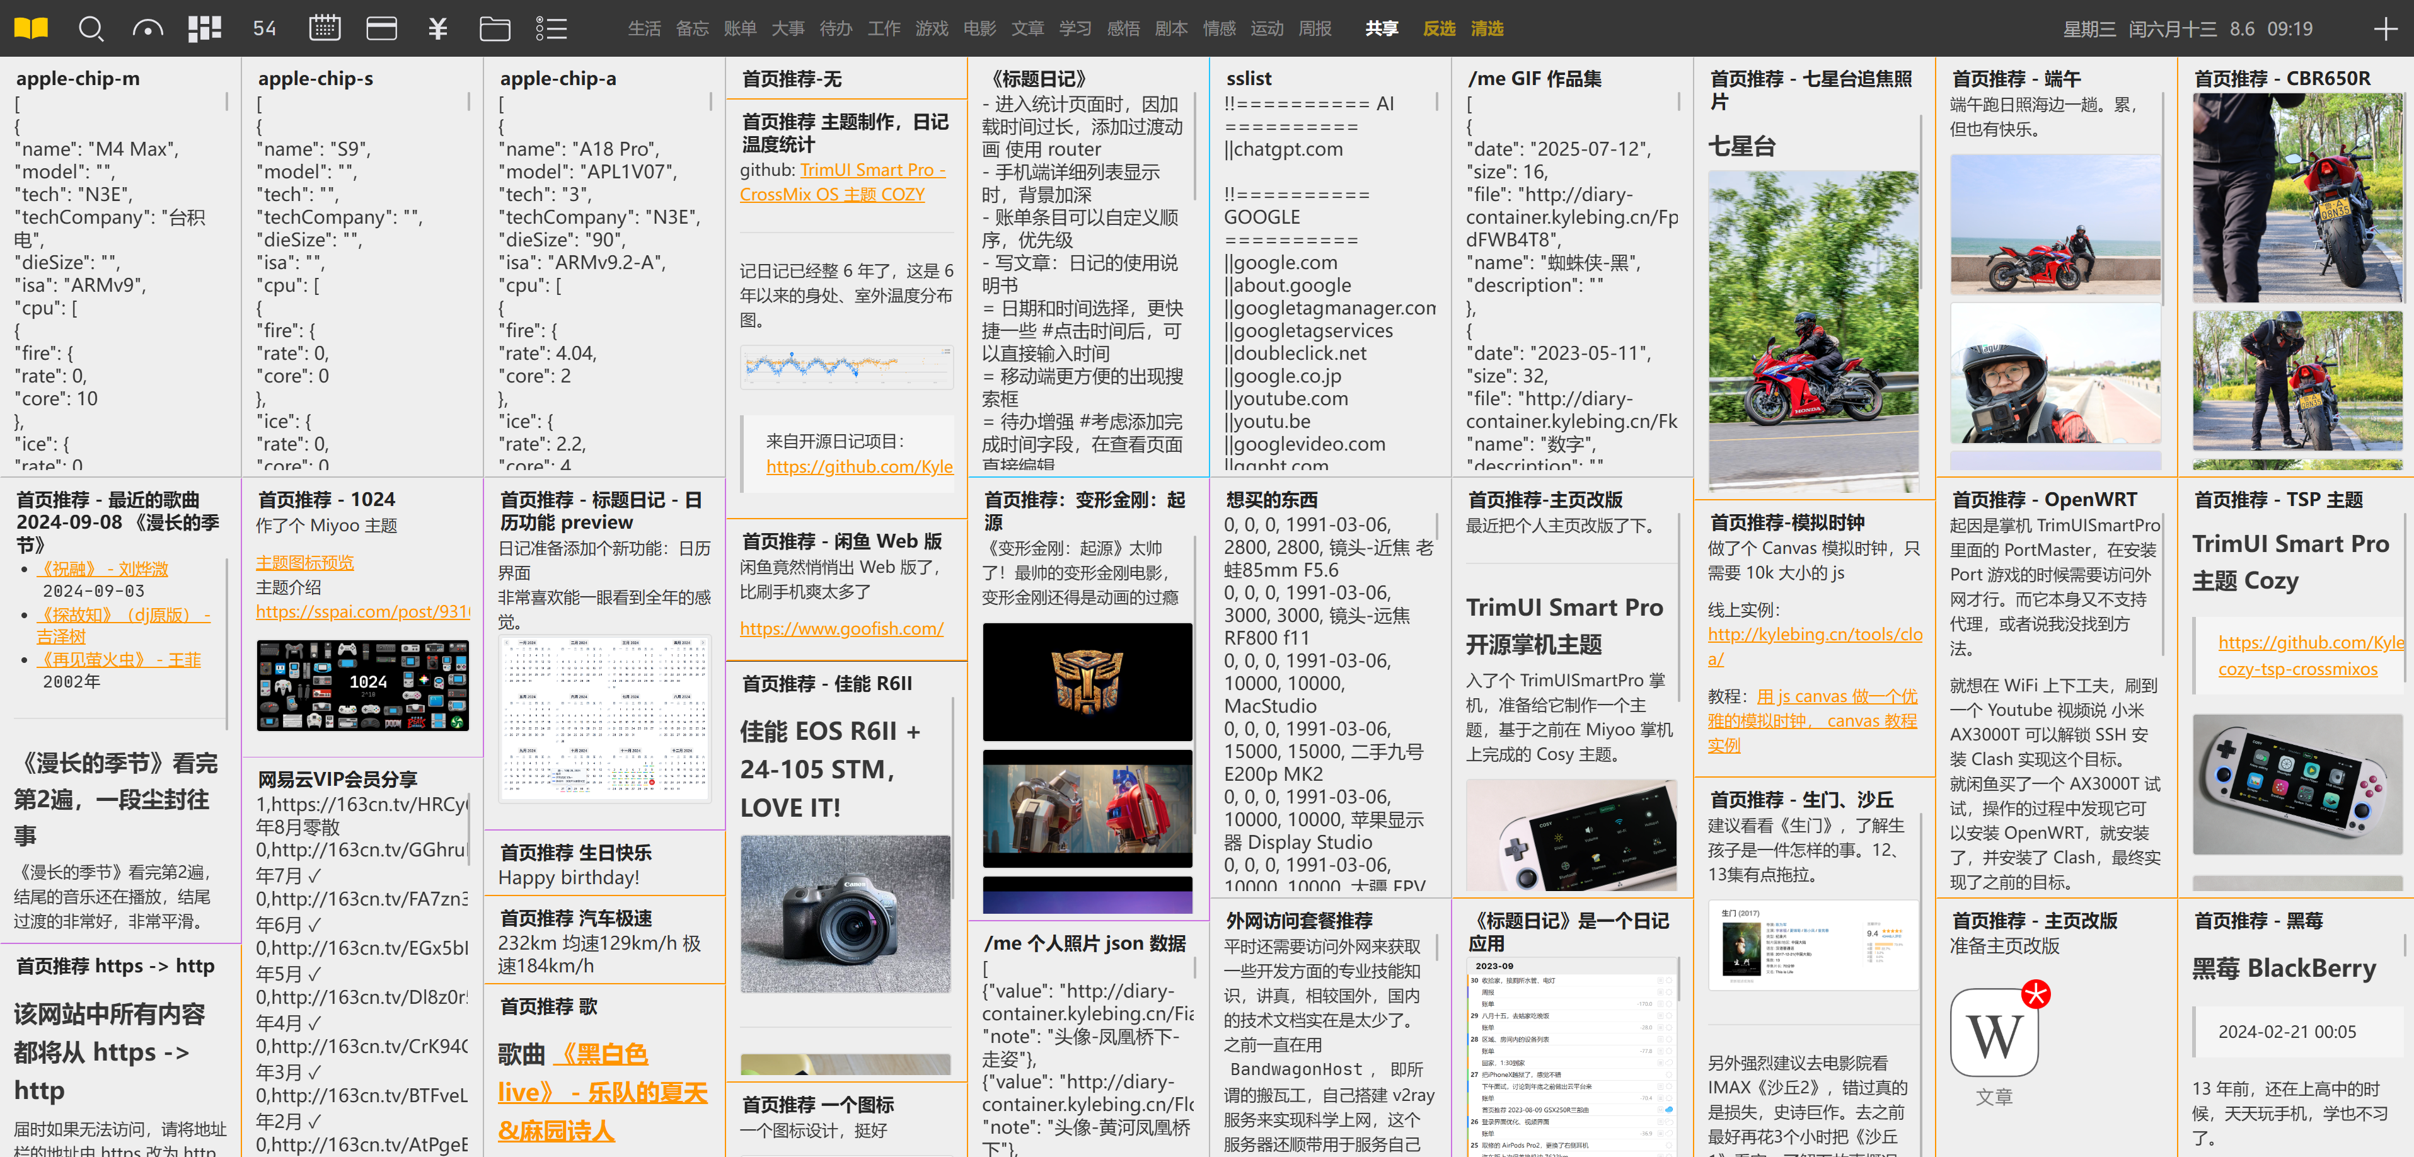This screenshot has height=1157, width=2414.
Task: Toggle the 共享 shared filter
Action: 1382,28
